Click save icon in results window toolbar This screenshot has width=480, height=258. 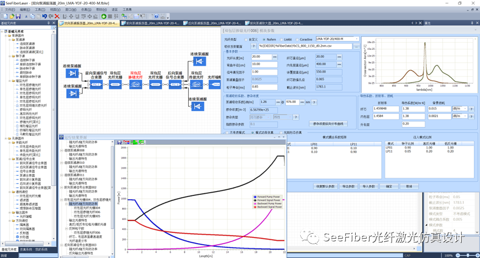pyautogui.click(x=120, y=142)
